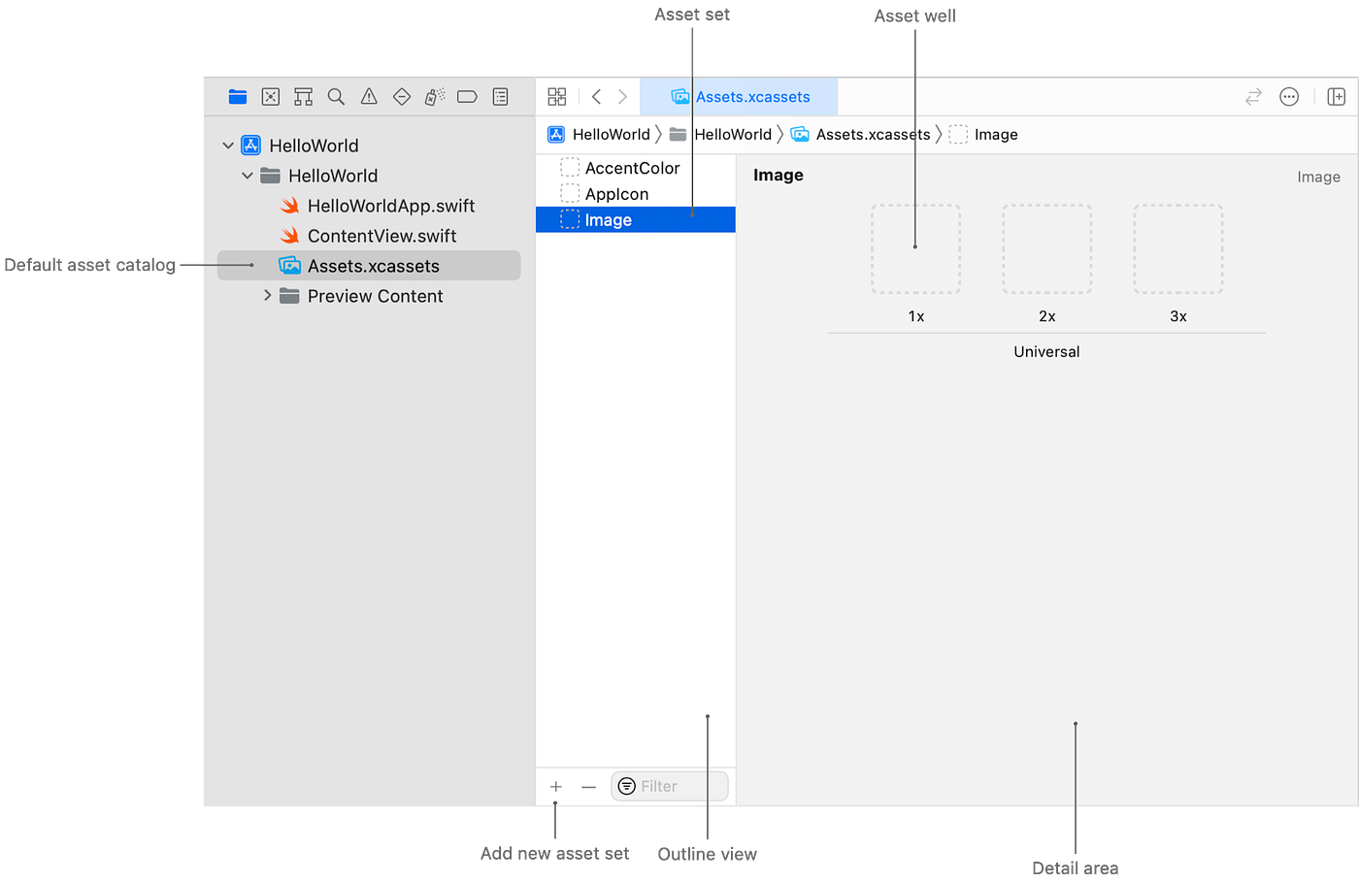The height and width of the screenshot is (882, 1359).
Task: Open the editor options ellipsis menu
Action: coord(1289,97)
